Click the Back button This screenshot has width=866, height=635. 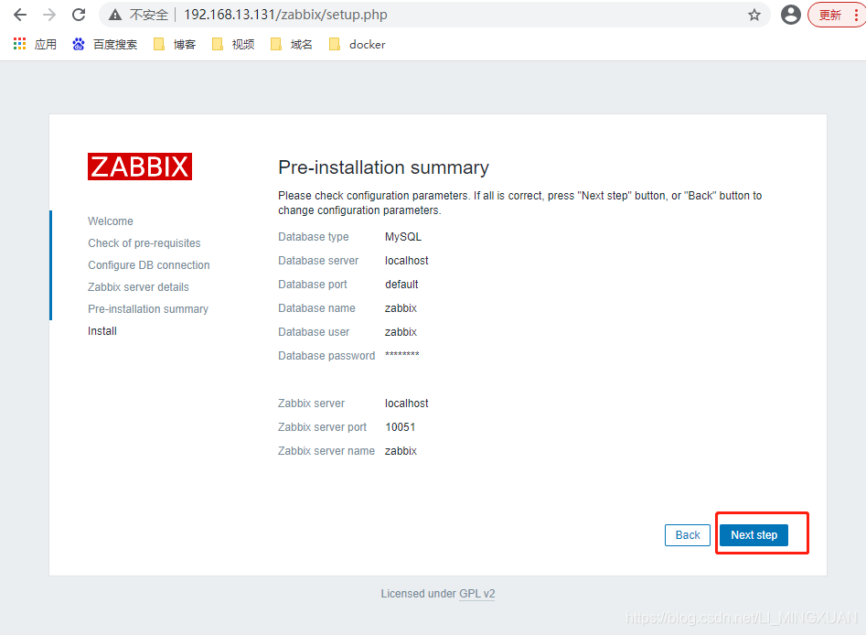688,535
